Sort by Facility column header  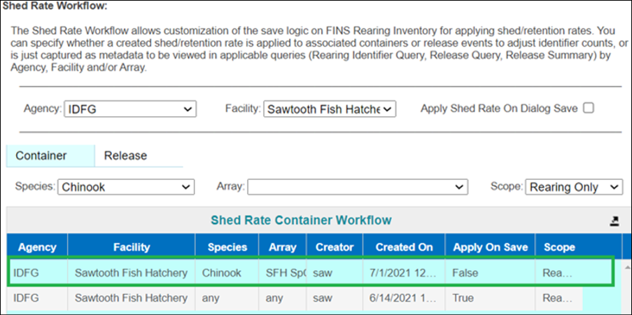point(131,247)
